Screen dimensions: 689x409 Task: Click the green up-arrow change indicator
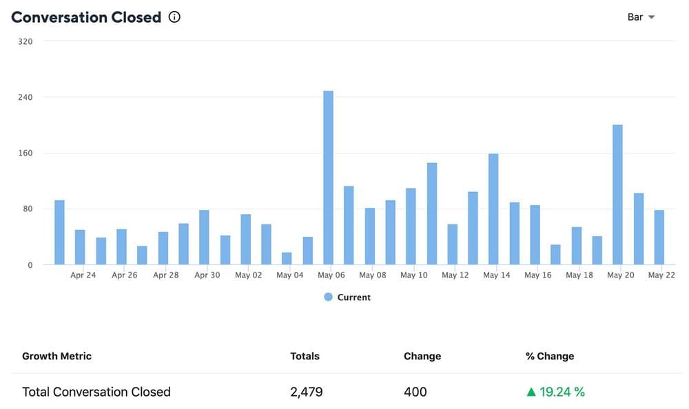(531, 392)
